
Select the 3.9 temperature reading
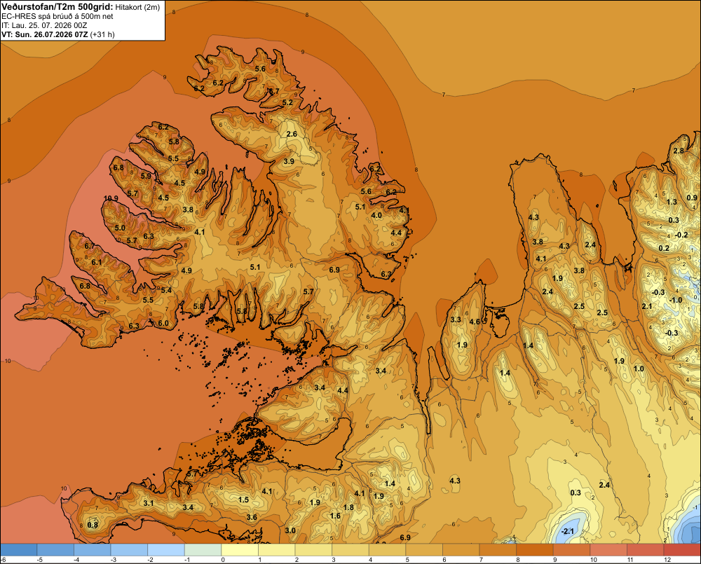(x=289, y=161)
